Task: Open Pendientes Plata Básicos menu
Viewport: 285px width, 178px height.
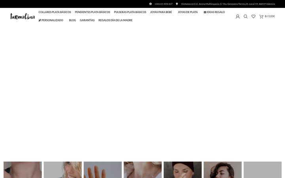Action: tap(92, 12)
